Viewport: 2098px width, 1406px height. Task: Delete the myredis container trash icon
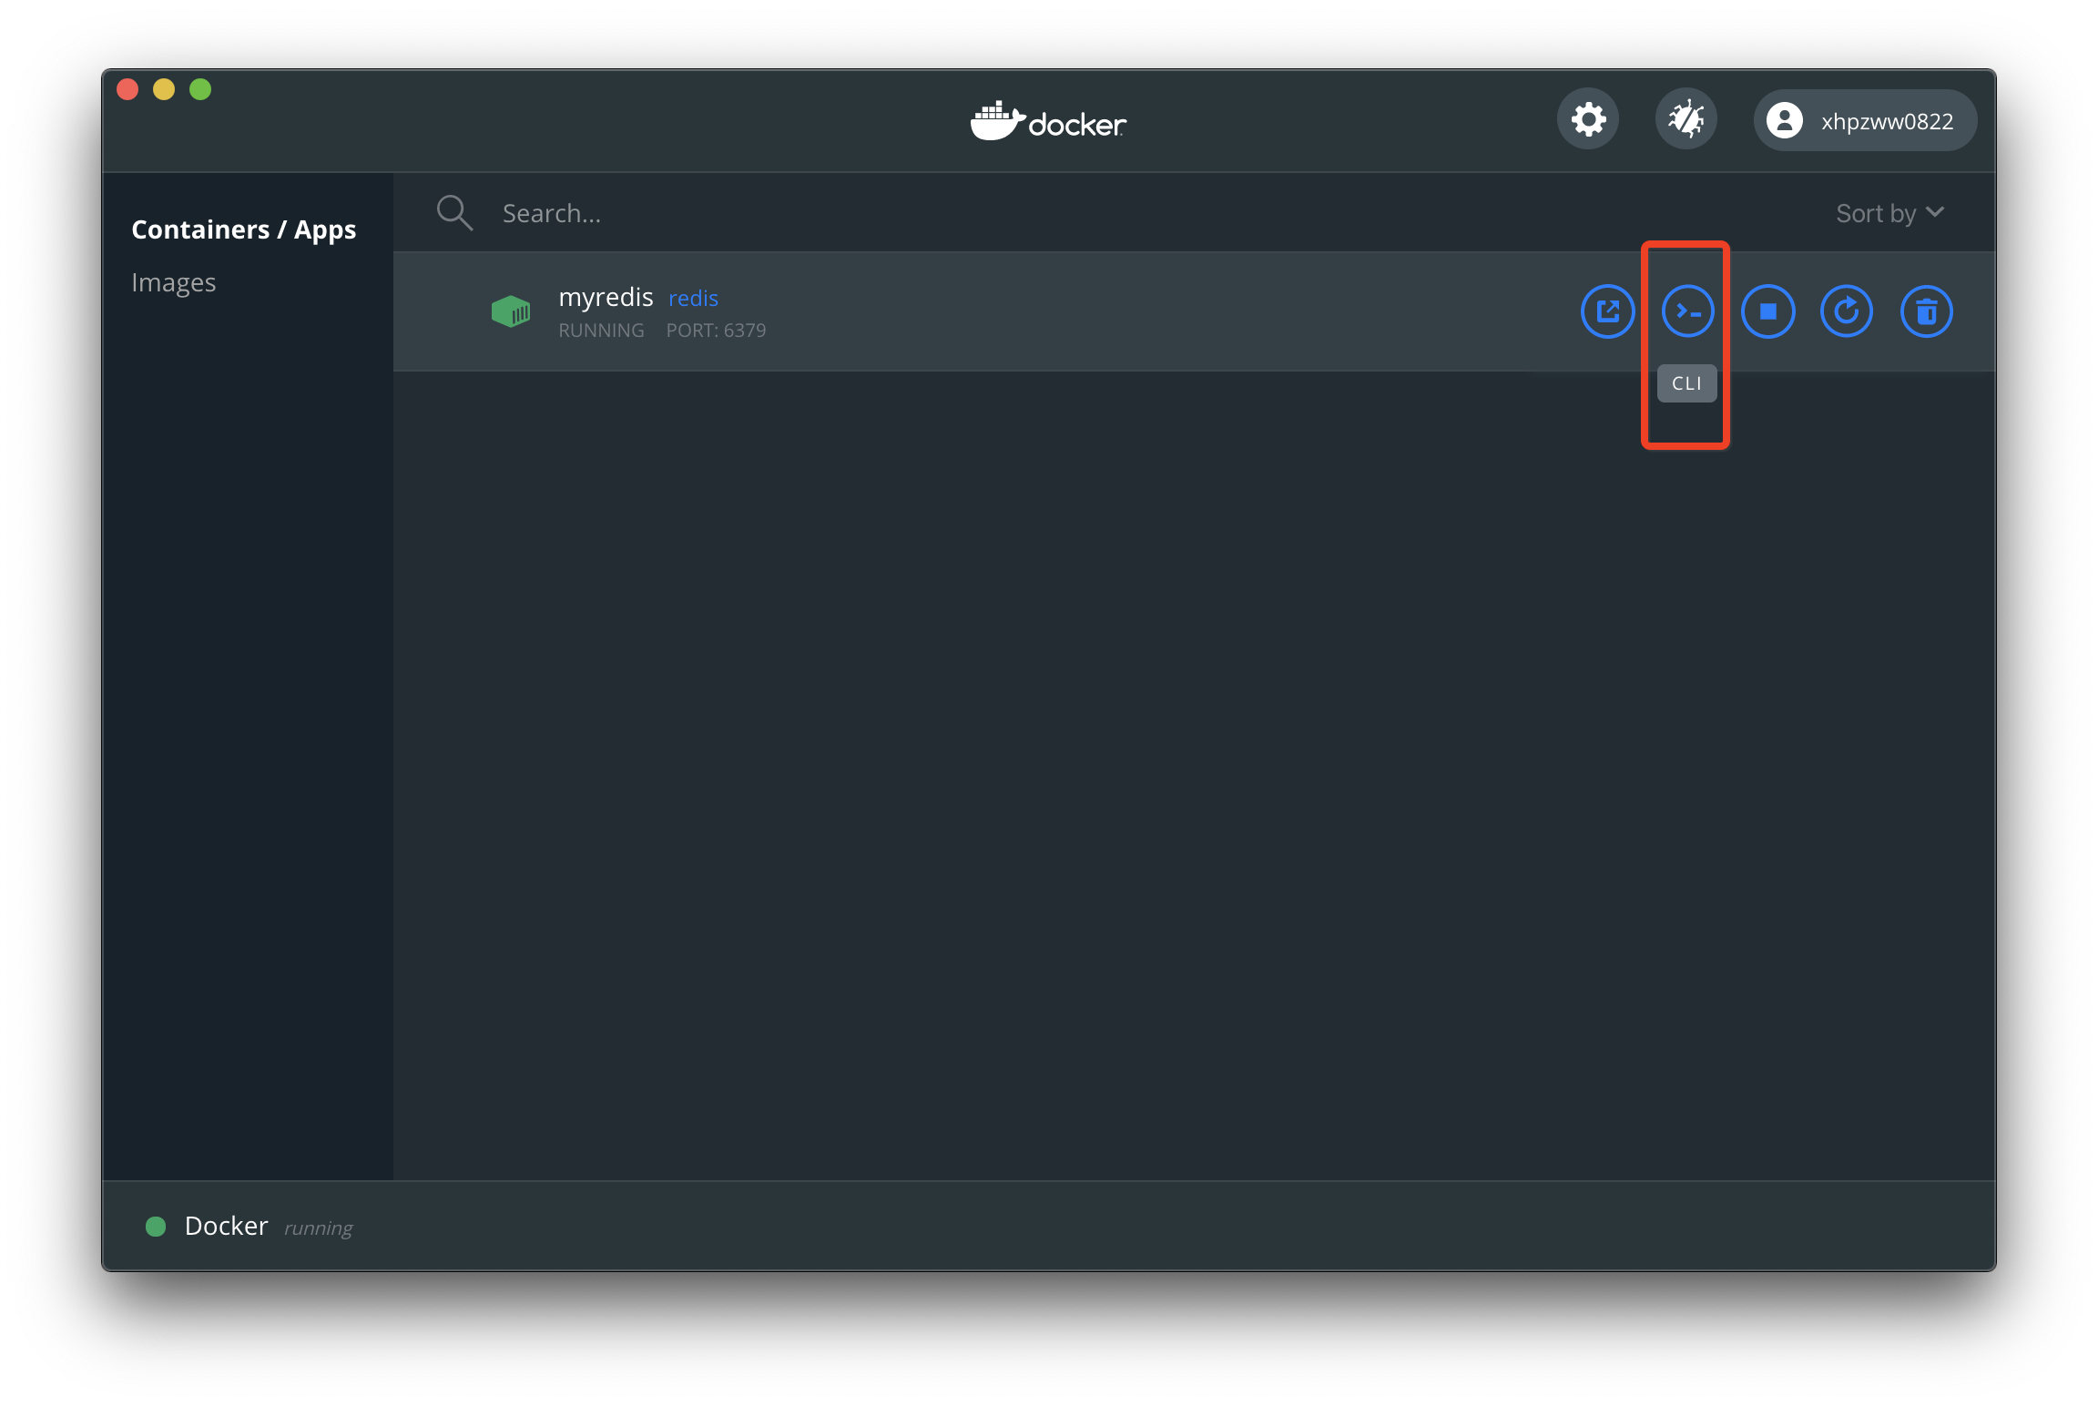point(1927,311)
